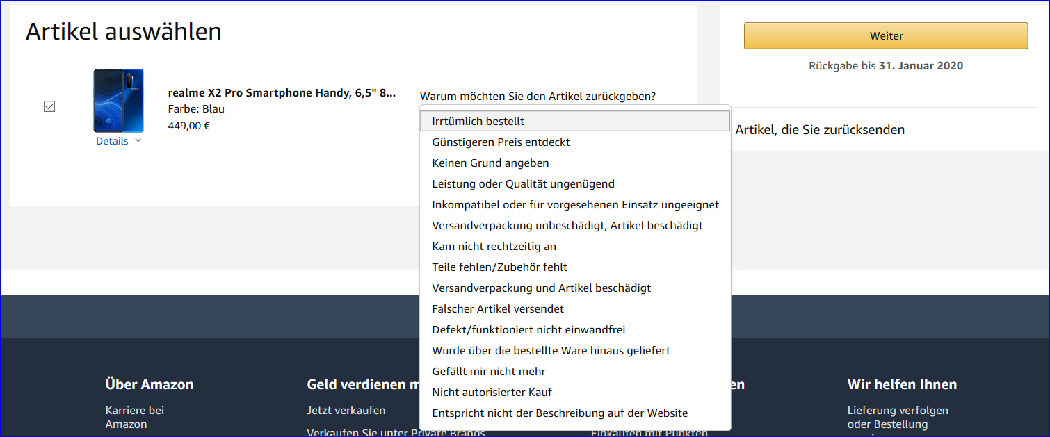The width and height of the screenshot is (1050, 437).
Task: Select 'Leistung oder Qualität ungenügend' reason
Action: (576, 183)
